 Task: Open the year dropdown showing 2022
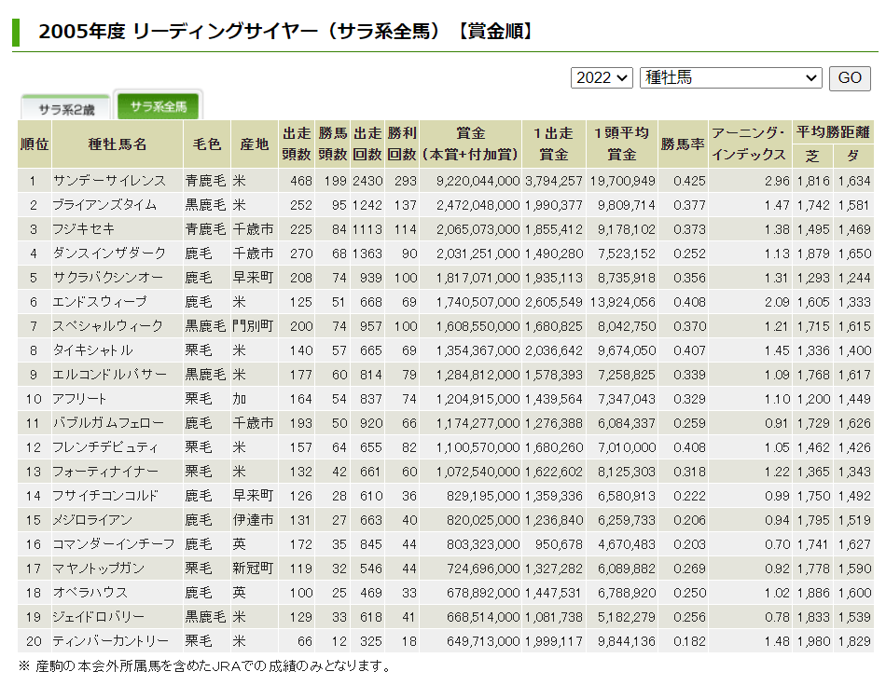[602, 77]
